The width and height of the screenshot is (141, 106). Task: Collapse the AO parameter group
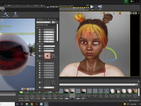(37, 27)
